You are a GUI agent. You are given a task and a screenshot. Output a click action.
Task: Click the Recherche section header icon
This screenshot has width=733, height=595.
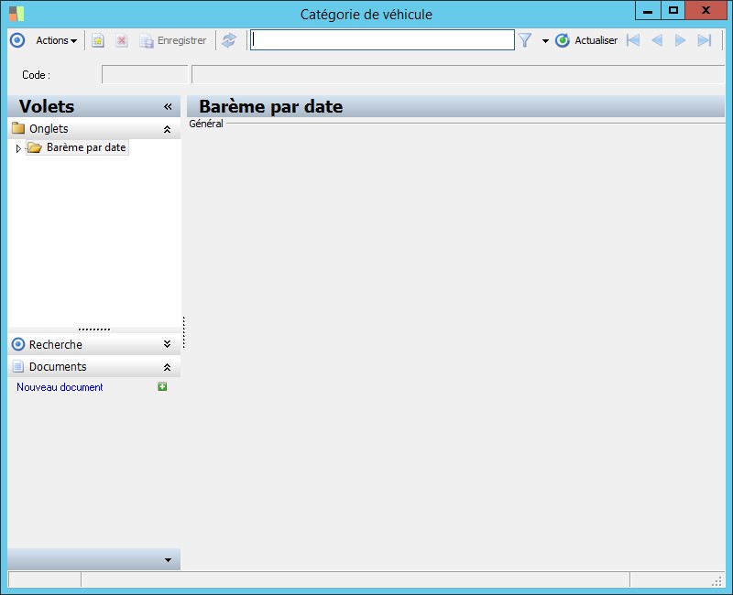click(x=17, y=344)
